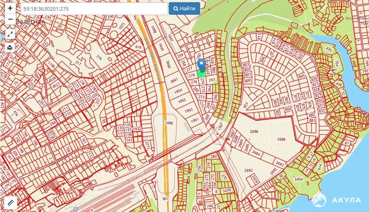
Task: Zoom in with the plus button
Action: (10, 8)
